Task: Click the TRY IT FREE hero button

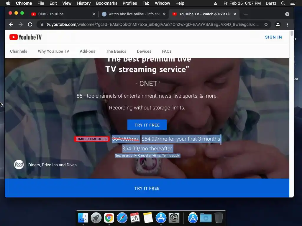Action: click(x=147, y=125)
